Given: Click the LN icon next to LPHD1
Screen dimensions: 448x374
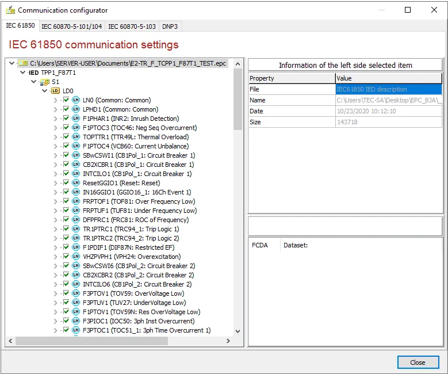Looking at the screenshot, I should pyautogui.click(x=76, y=109).
